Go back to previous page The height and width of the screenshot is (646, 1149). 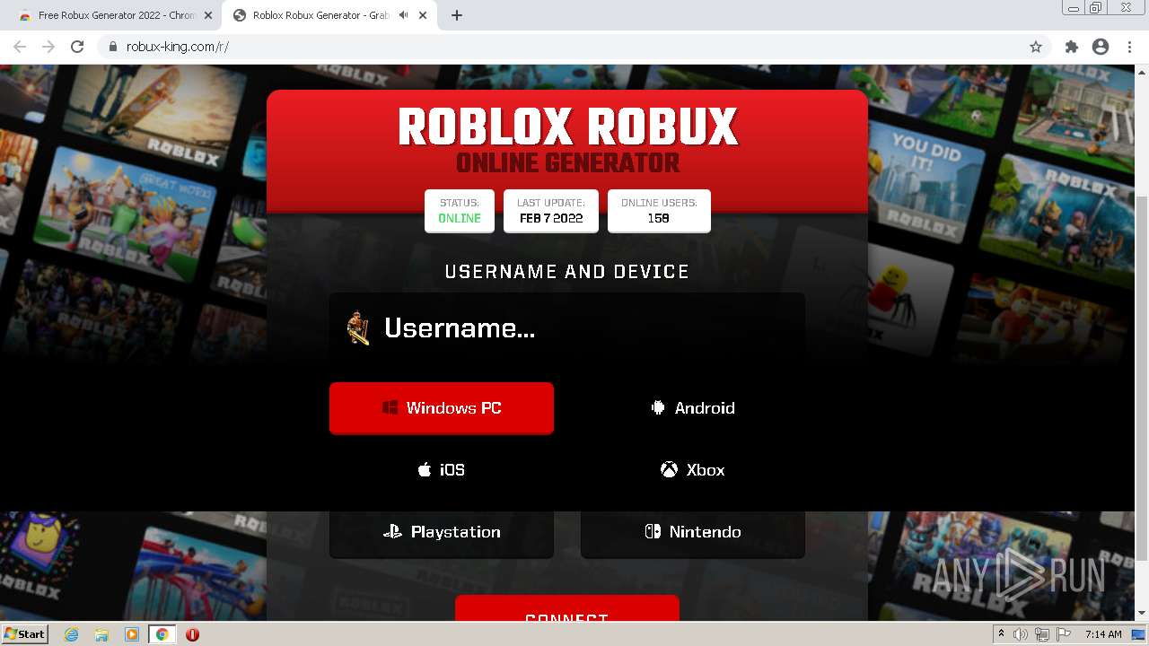pos(20,47)
